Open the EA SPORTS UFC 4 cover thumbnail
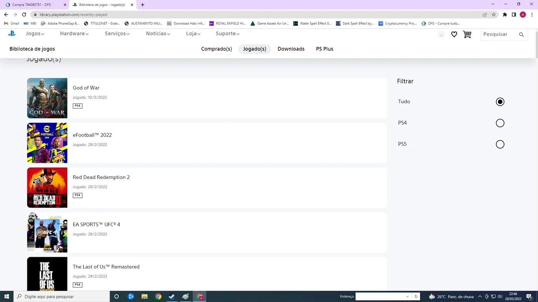Viewport: 538px width, 302px height. tap(47, 232)
